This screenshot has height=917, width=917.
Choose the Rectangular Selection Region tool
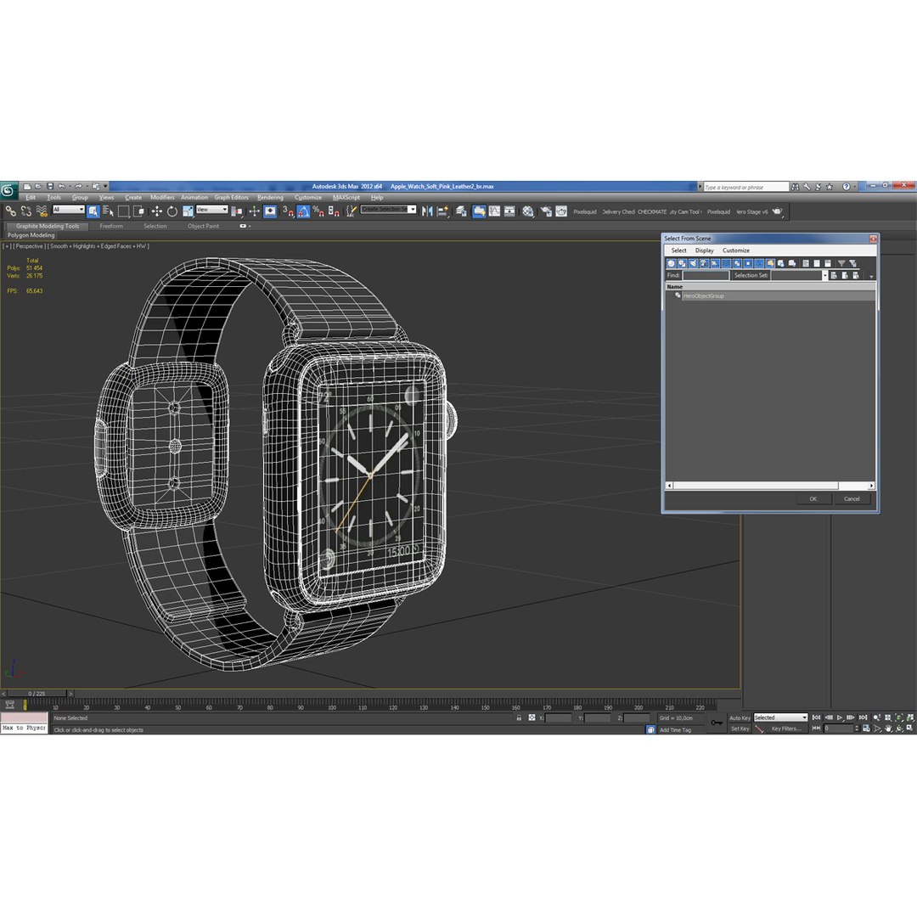pos(123,211)
